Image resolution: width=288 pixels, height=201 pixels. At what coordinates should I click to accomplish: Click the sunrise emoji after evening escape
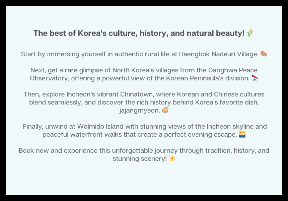242,134
